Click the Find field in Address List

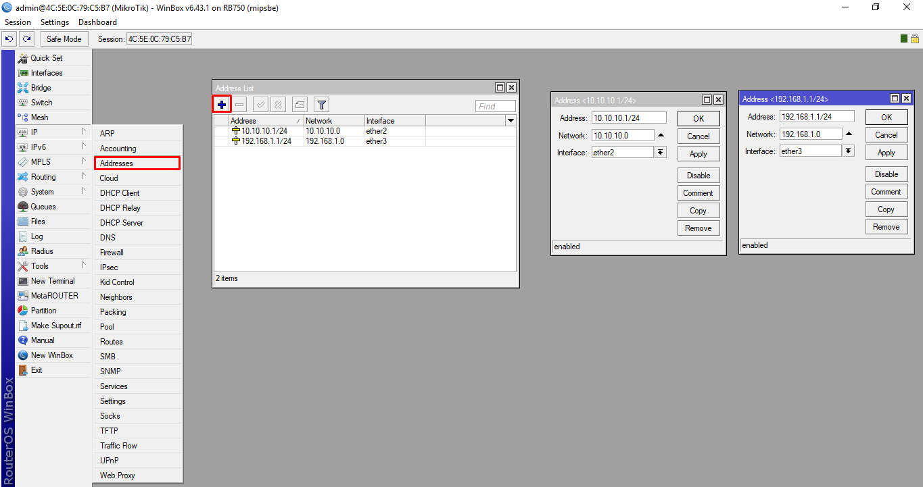(x=496, y=106)
